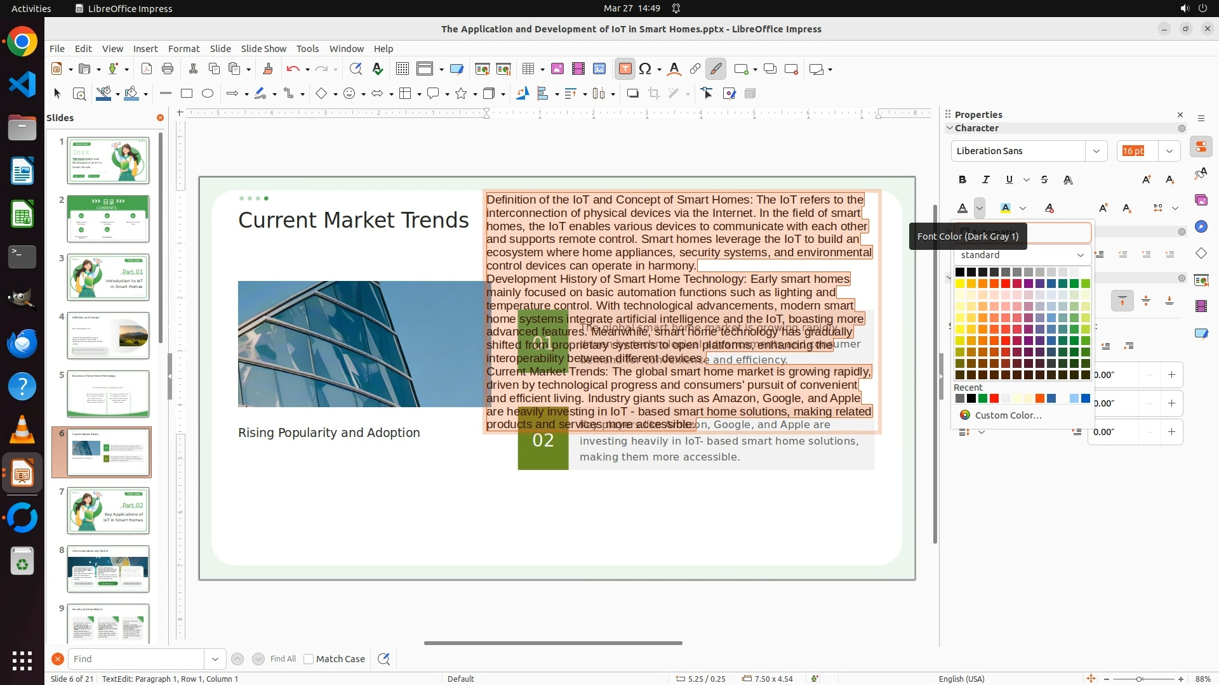Open the Format menu
Viewport: 1219px width, 685px height.
183,49
